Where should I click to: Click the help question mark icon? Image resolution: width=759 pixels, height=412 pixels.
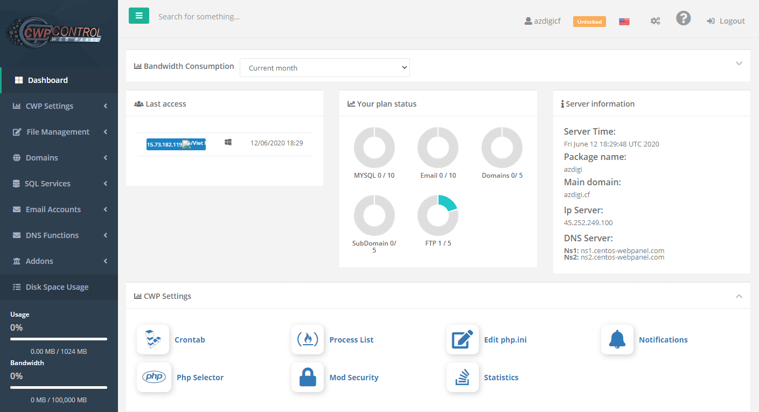tap(683, 19)
